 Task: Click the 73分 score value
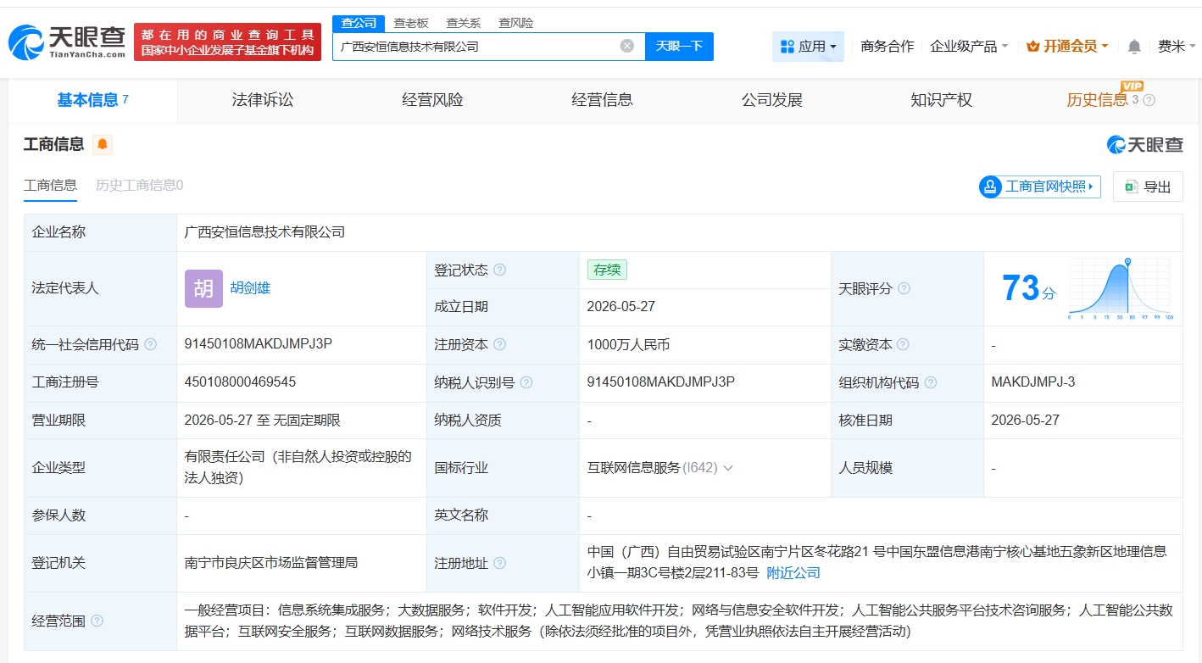(1029, 288)
